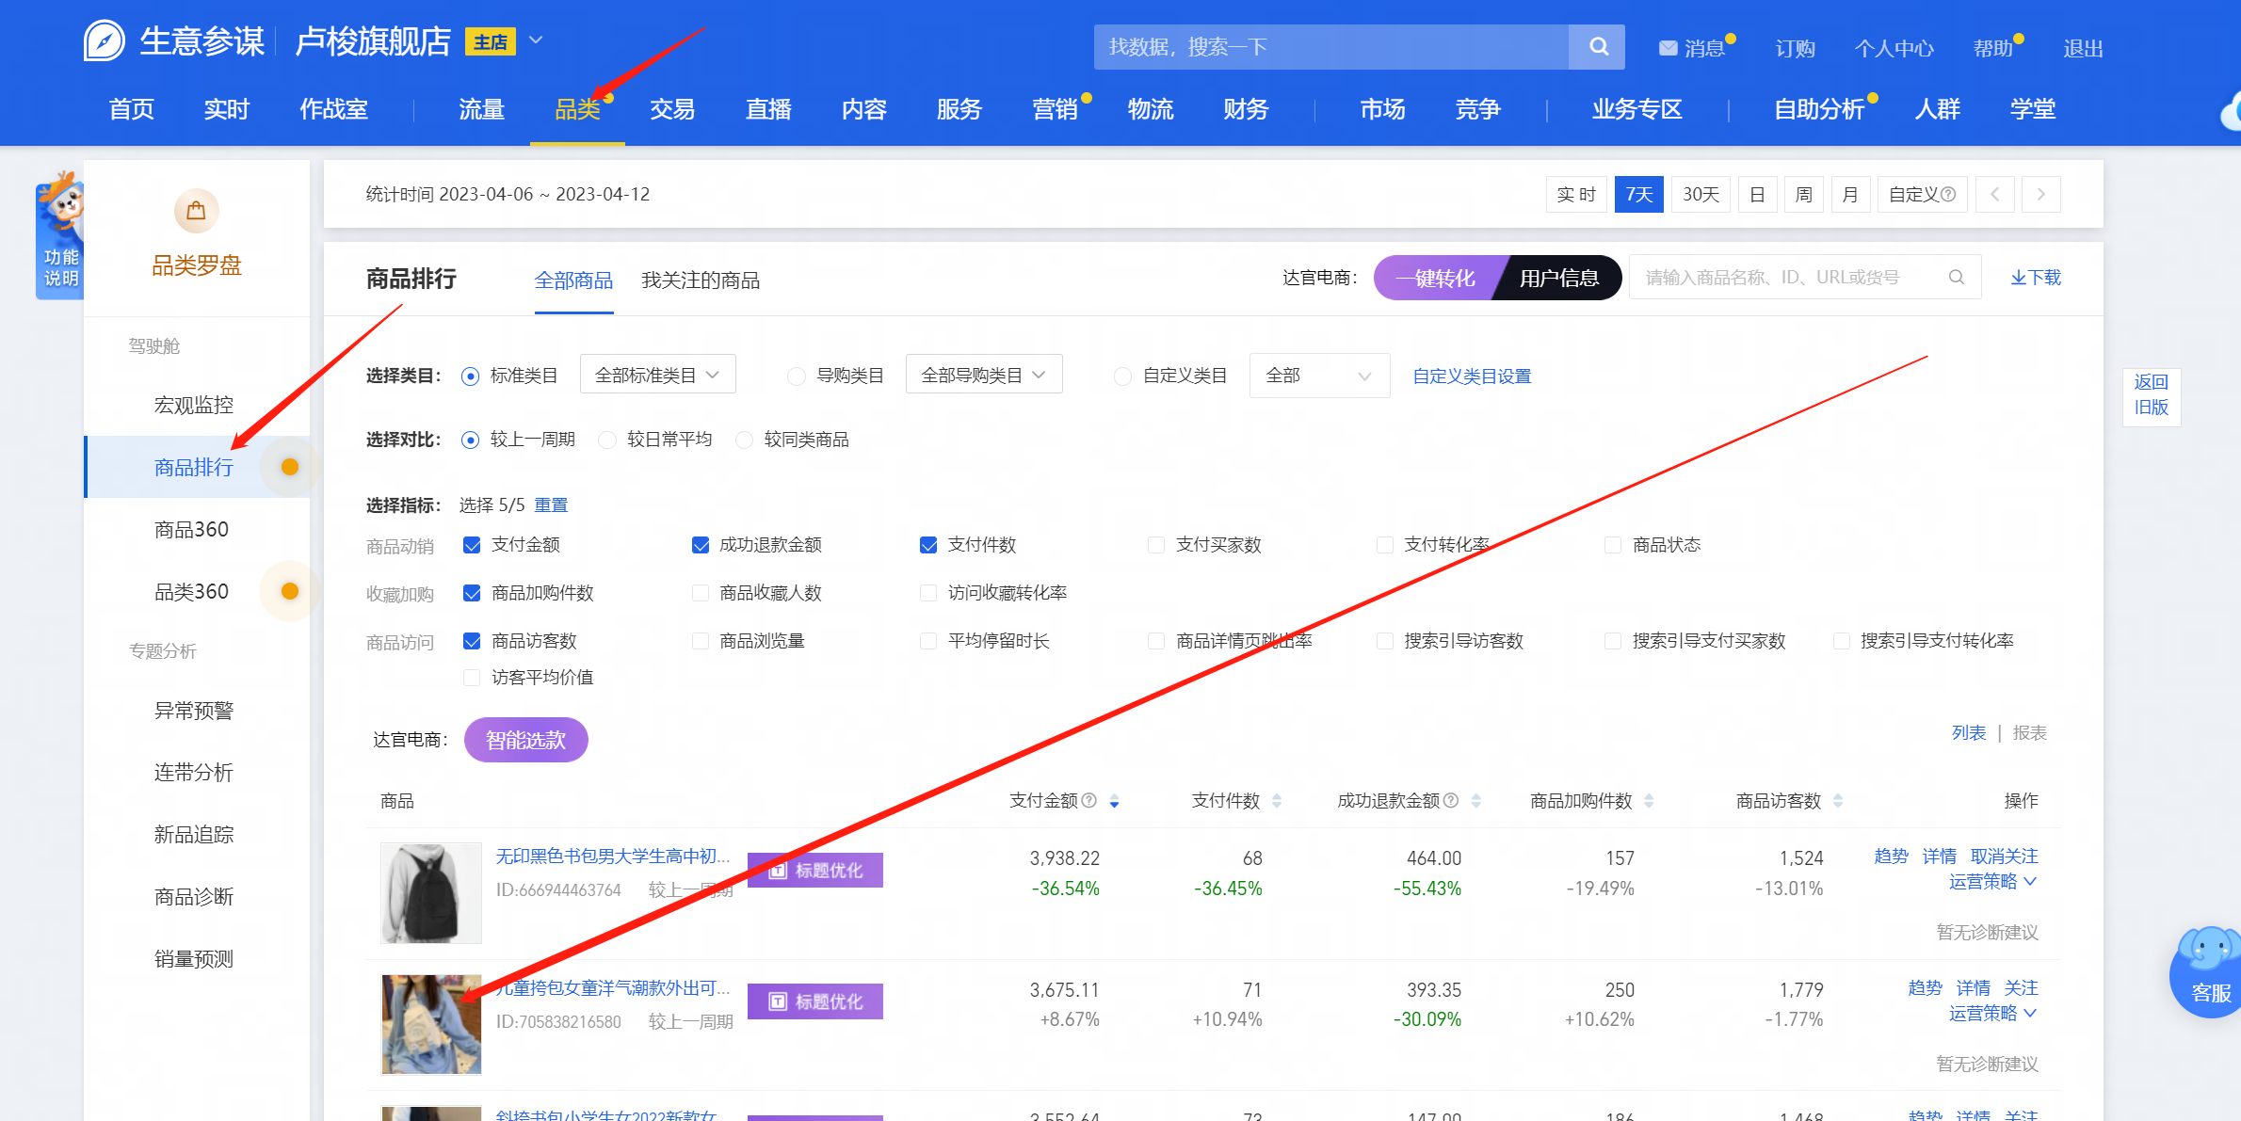Click the download icon next to 下载

(2019, 278)
